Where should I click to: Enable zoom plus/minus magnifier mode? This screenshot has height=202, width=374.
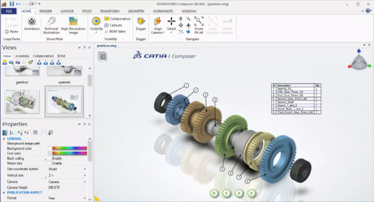click(x=181, y=31)
